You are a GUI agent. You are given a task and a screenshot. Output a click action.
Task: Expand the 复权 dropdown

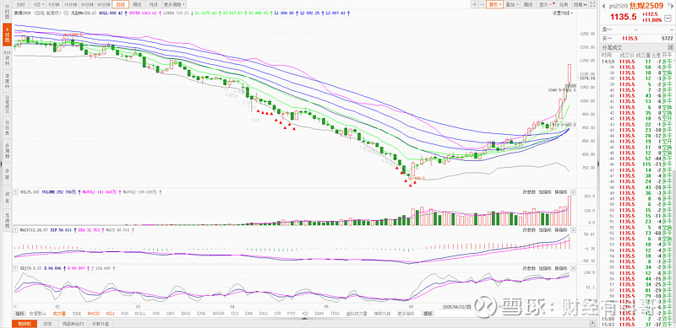pos(495,4)
